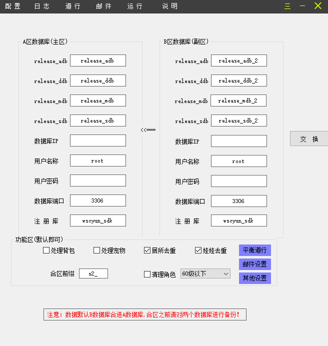Click the minimize window icon
Screen dimensions: 328x346
[302, 6]
